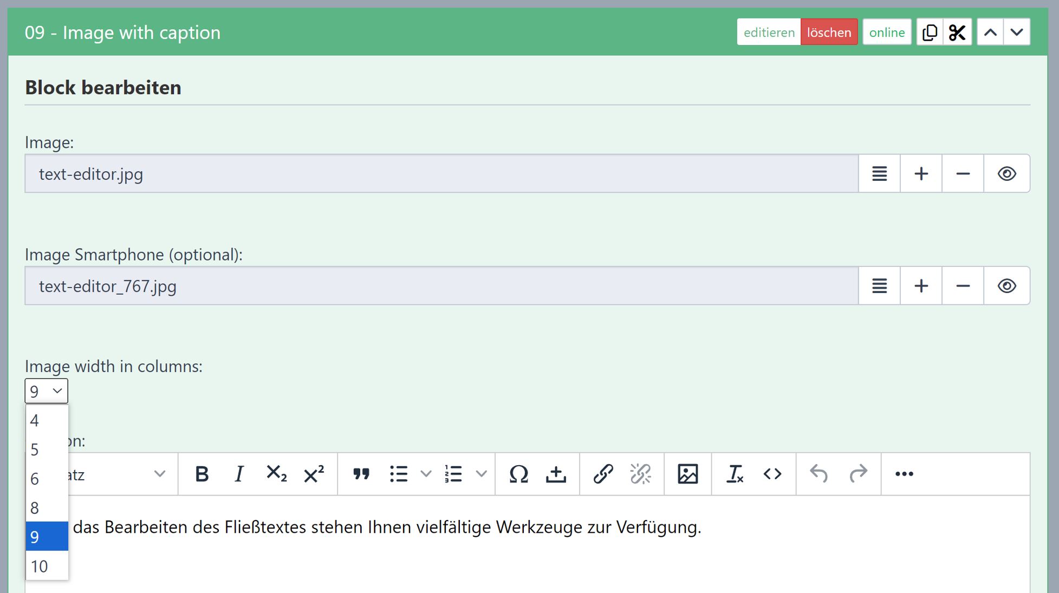Viewport: 1059px width, 593px height.
Task: Apply subscript formatting
Action: click(276, 474)
